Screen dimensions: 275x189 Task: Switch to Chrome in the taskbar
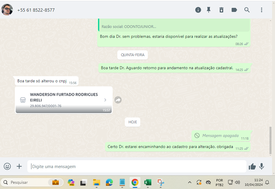click(135, 183)
